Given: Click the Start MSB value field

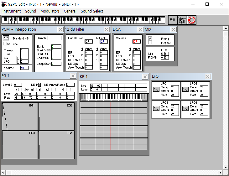Looking at the screenshot, I should click(56, 50).
